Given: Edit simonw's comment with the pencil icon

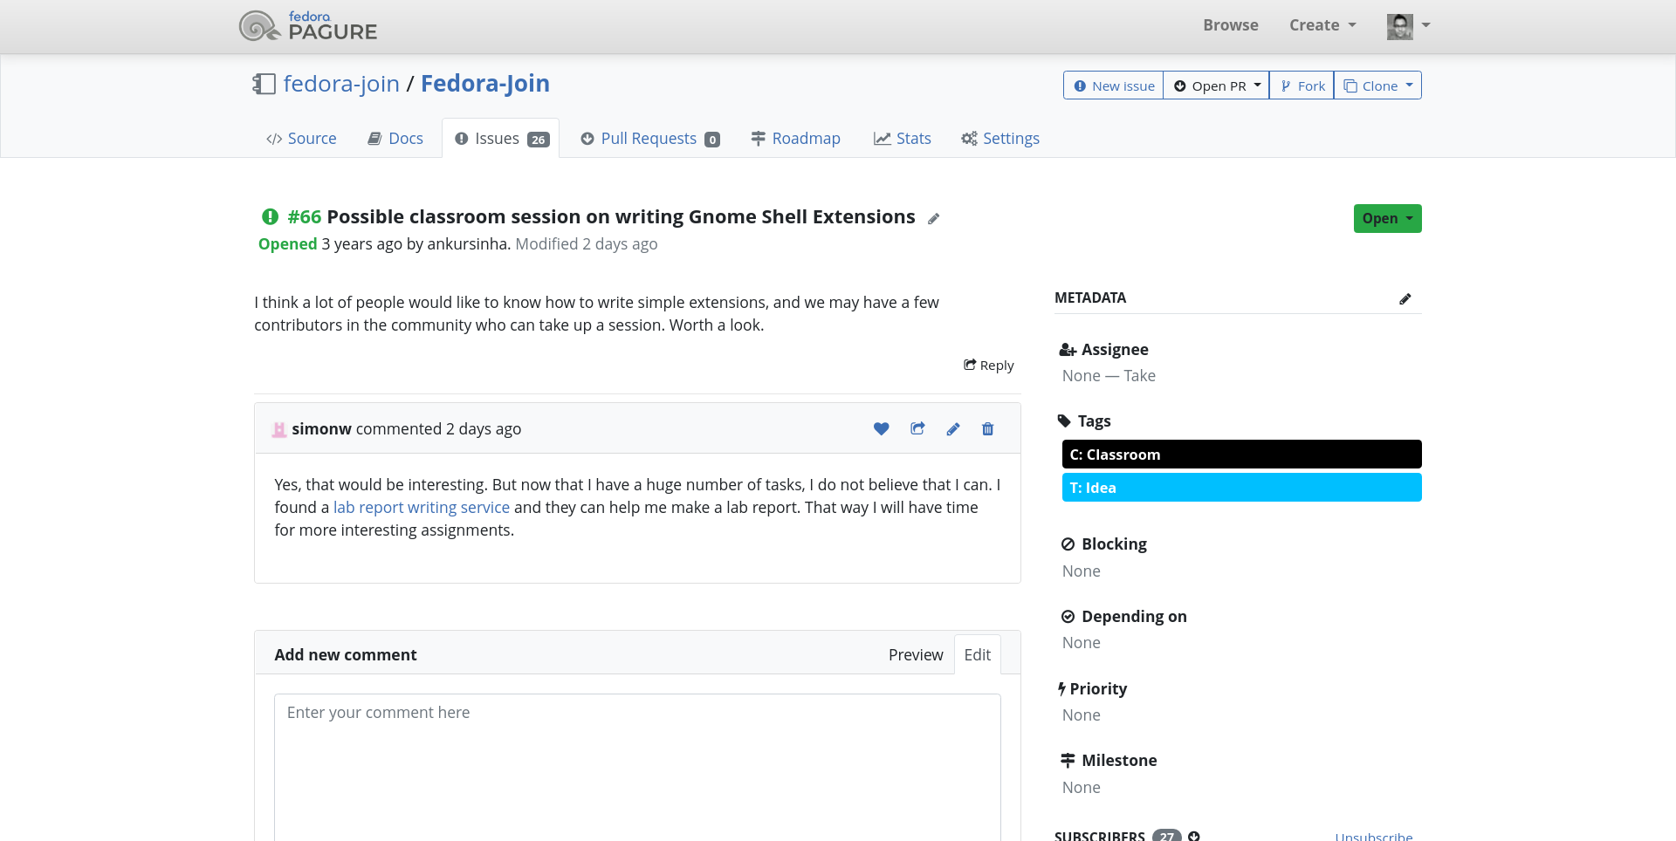Looking at the screenshot, I should click(953, 428).
